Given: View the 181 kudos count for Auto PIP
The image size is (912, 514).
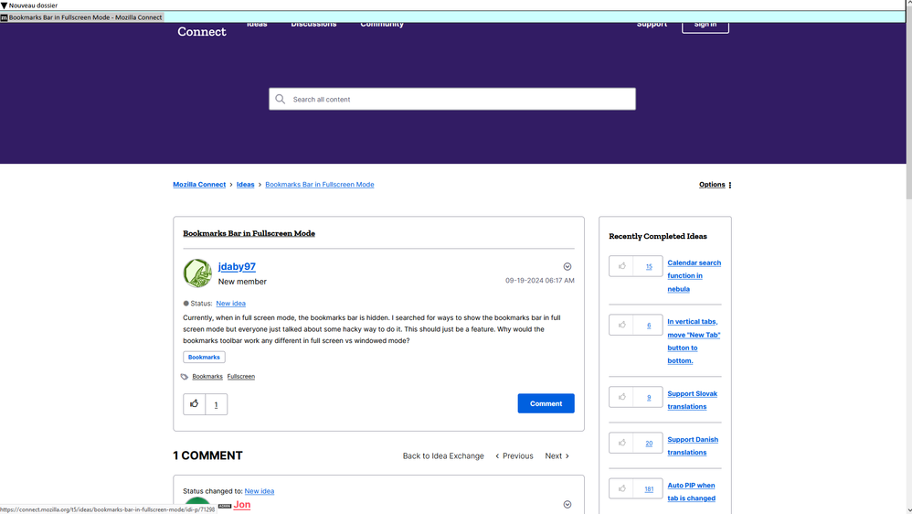Looking at the screenshot, I should pos(649,489).
